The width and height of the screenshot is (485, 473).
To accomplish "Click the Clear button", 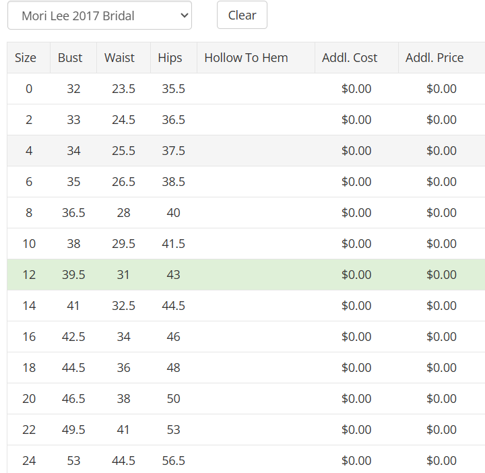I will (242, 15).
